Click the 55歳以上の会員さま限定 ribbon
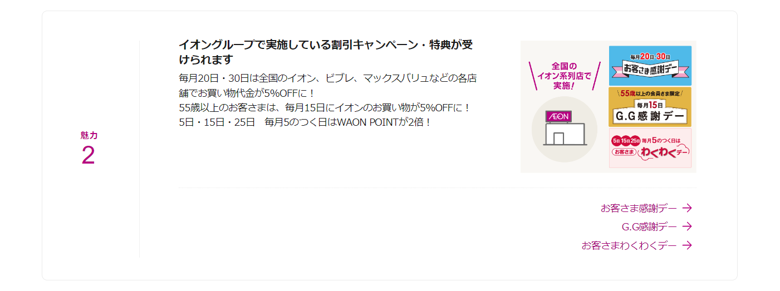 pyautogui.click(x=650, y=93)
